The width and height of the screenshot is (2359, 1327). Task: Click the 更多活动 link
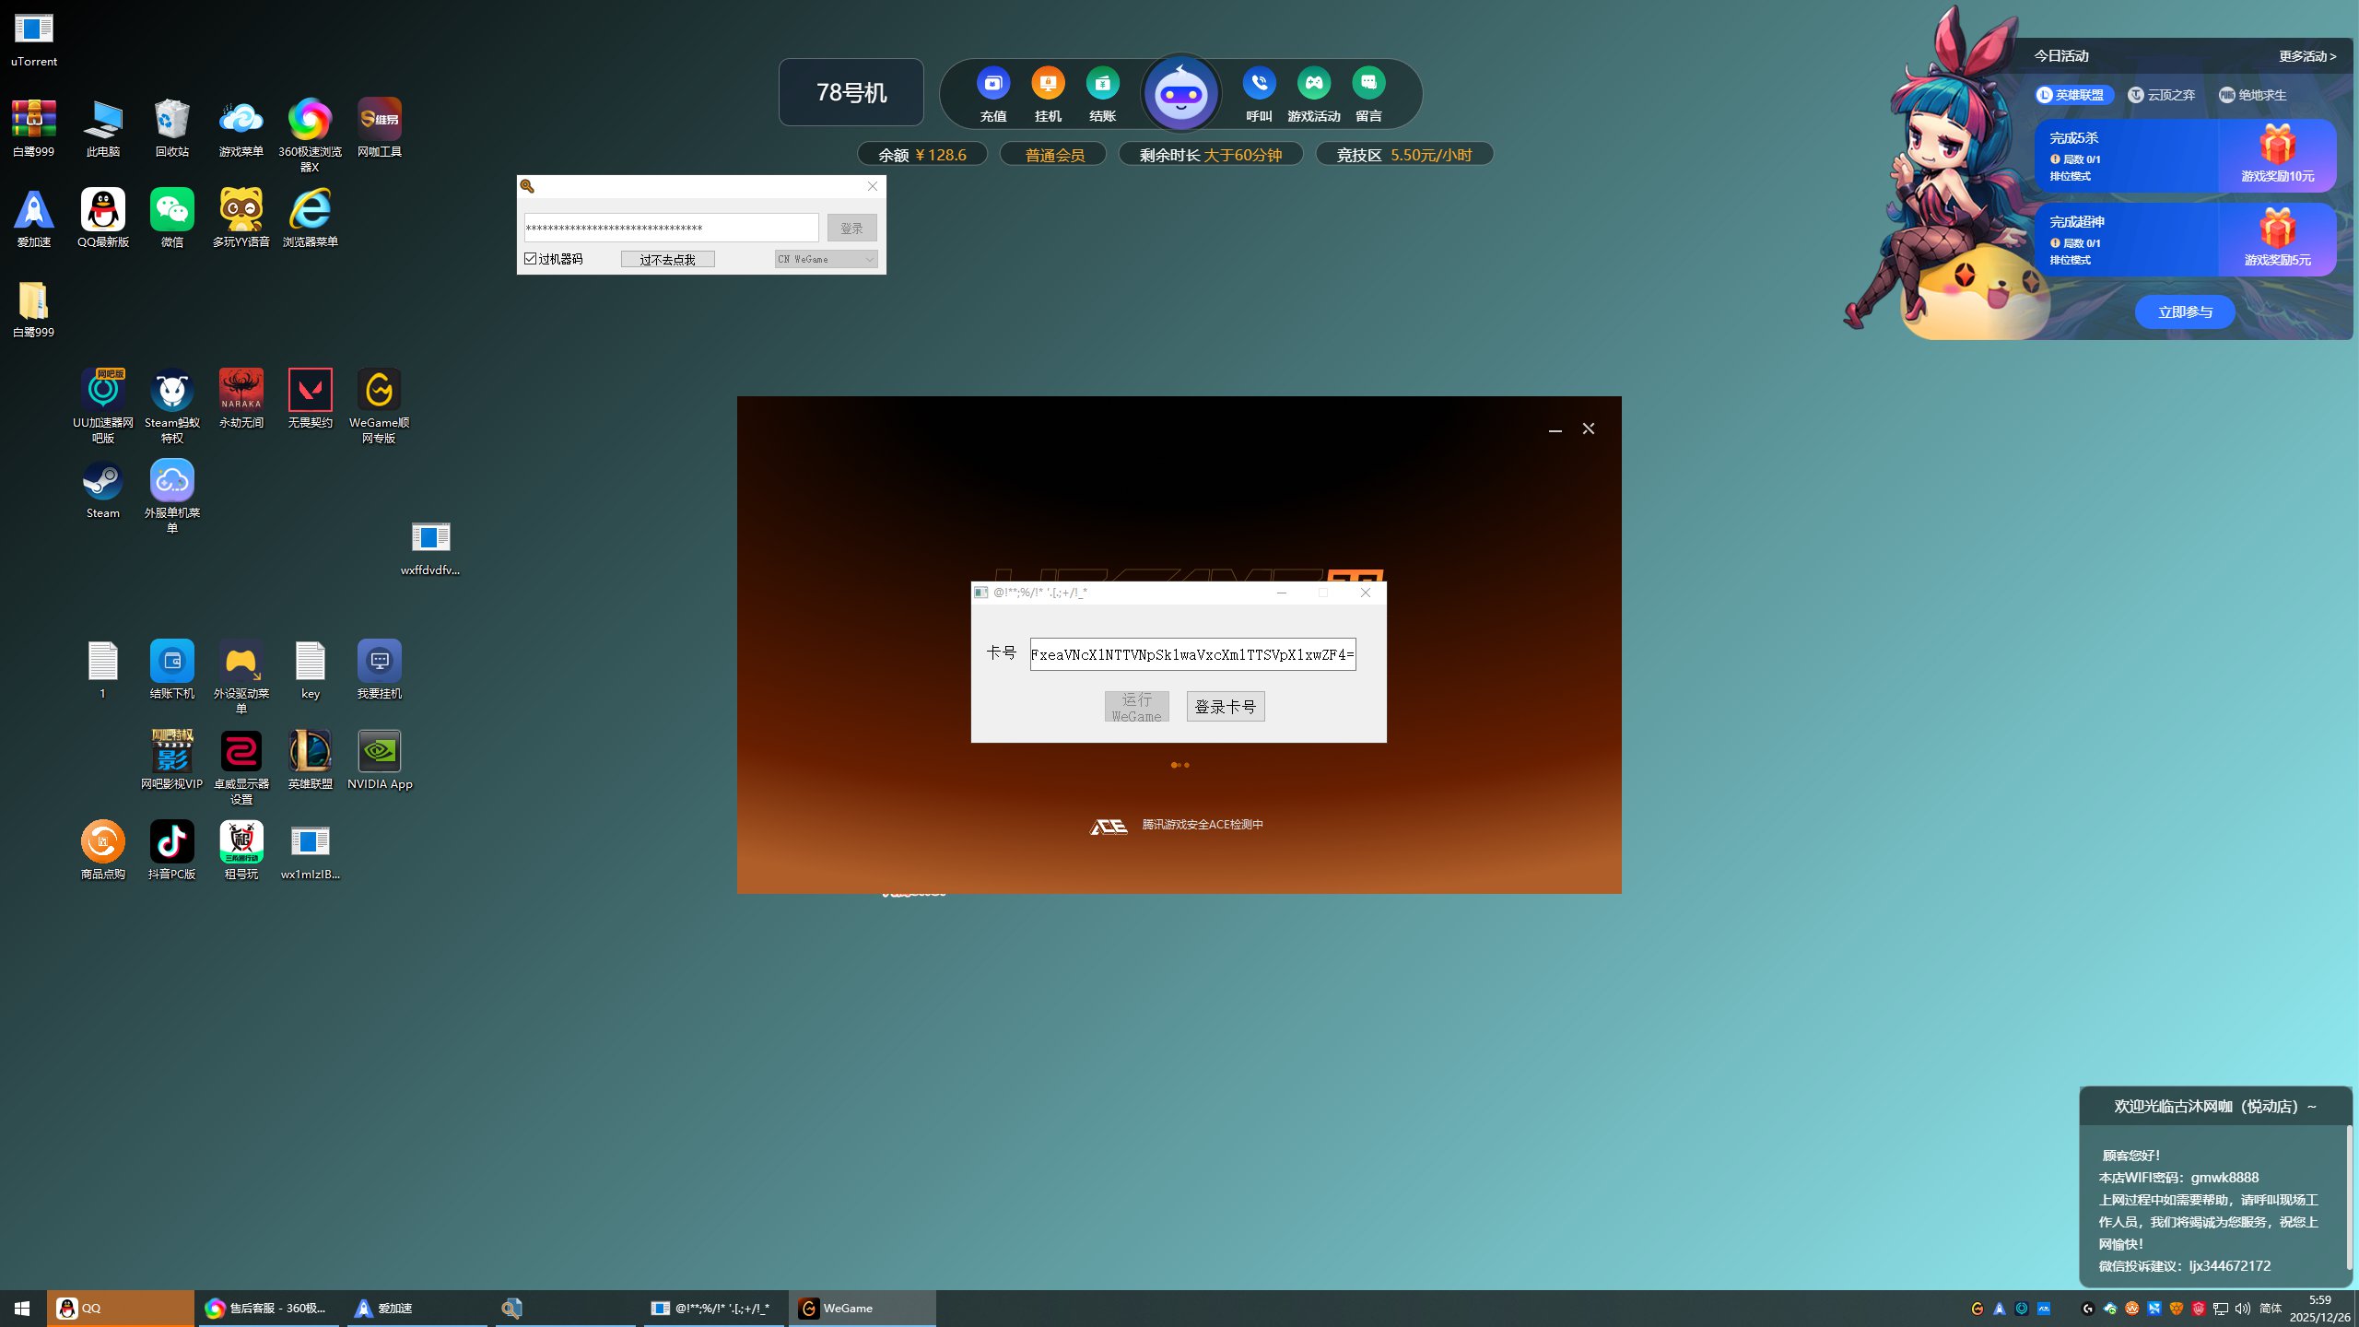(2306, 56)
